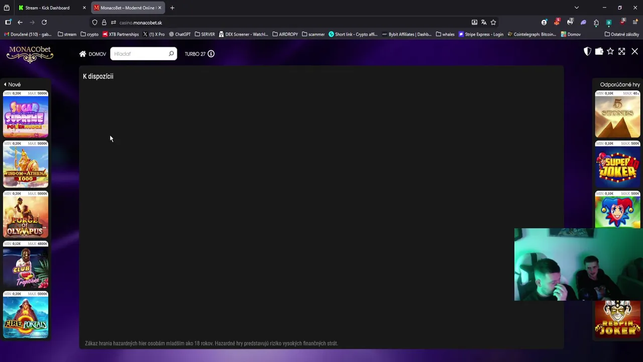Click the red extension icon with 5 badge
The height and width of the screenshot is (362, 643).
557,22
